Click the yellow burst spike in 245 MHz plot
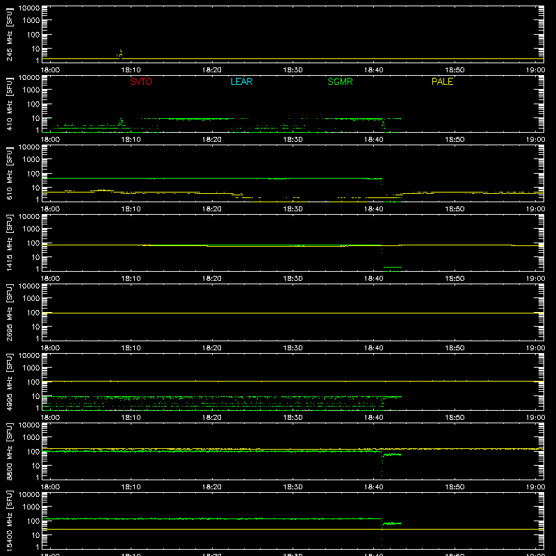 pyautogui.click(x=120, y=54)
